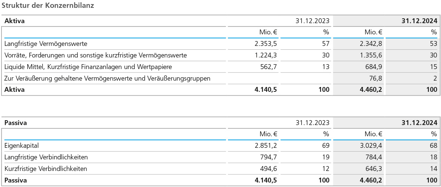Click the 'Eigenkapital' row label
The height and width of the screenshot is (187, 441).
[x=21, y=146]
